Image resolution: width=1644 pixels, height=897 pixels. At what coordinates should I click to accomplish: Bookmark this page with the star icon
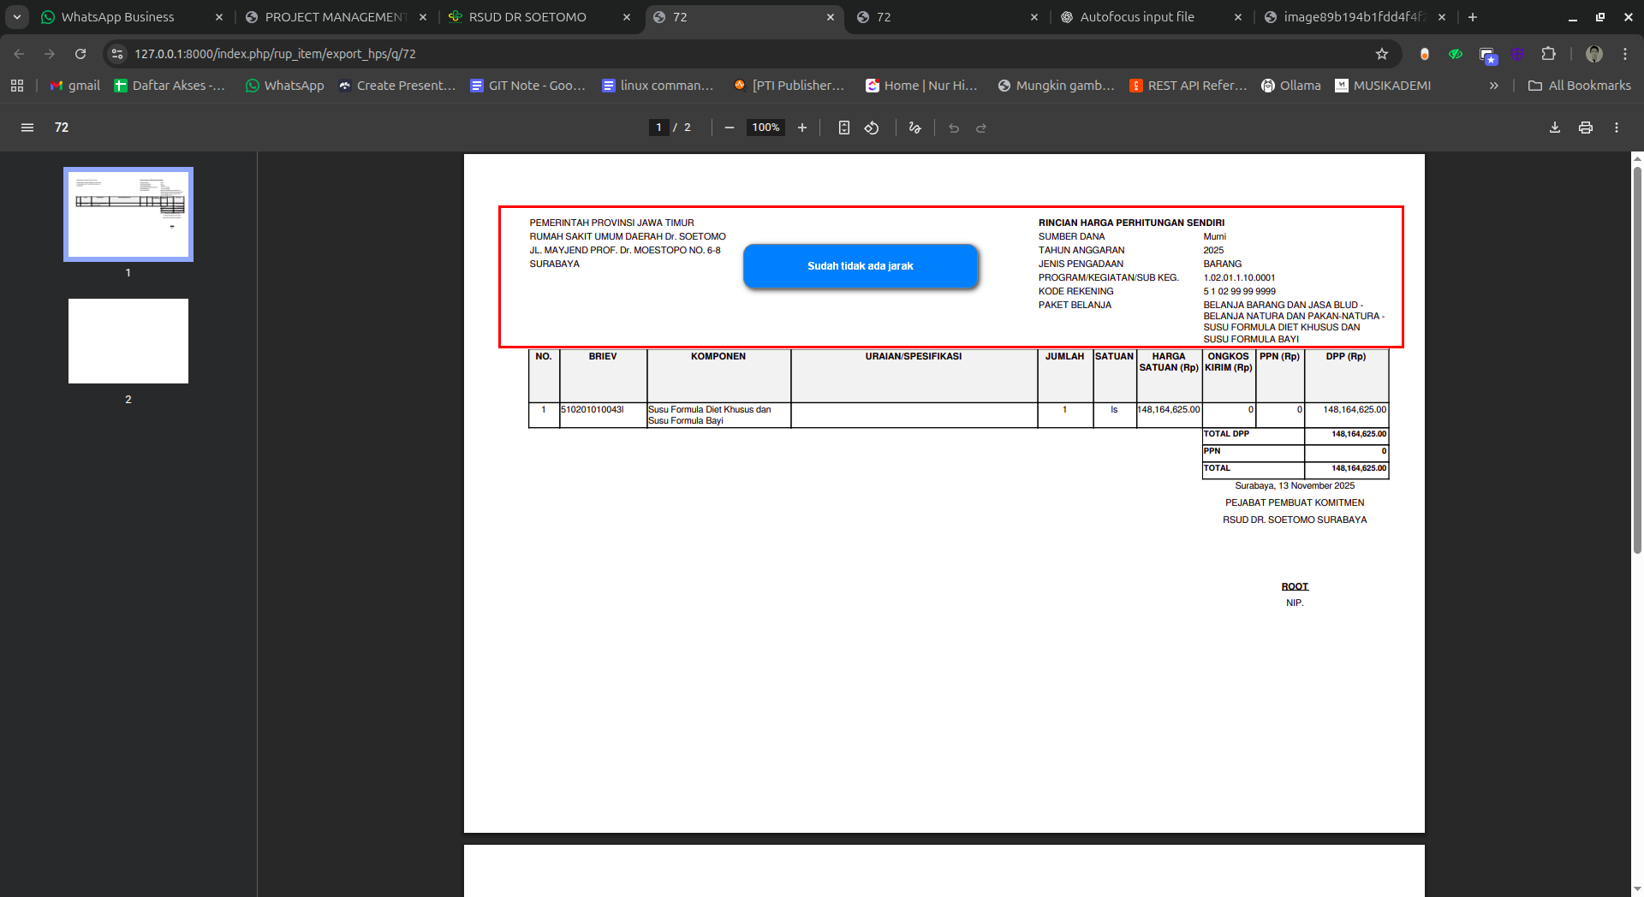coord(1382,54)
